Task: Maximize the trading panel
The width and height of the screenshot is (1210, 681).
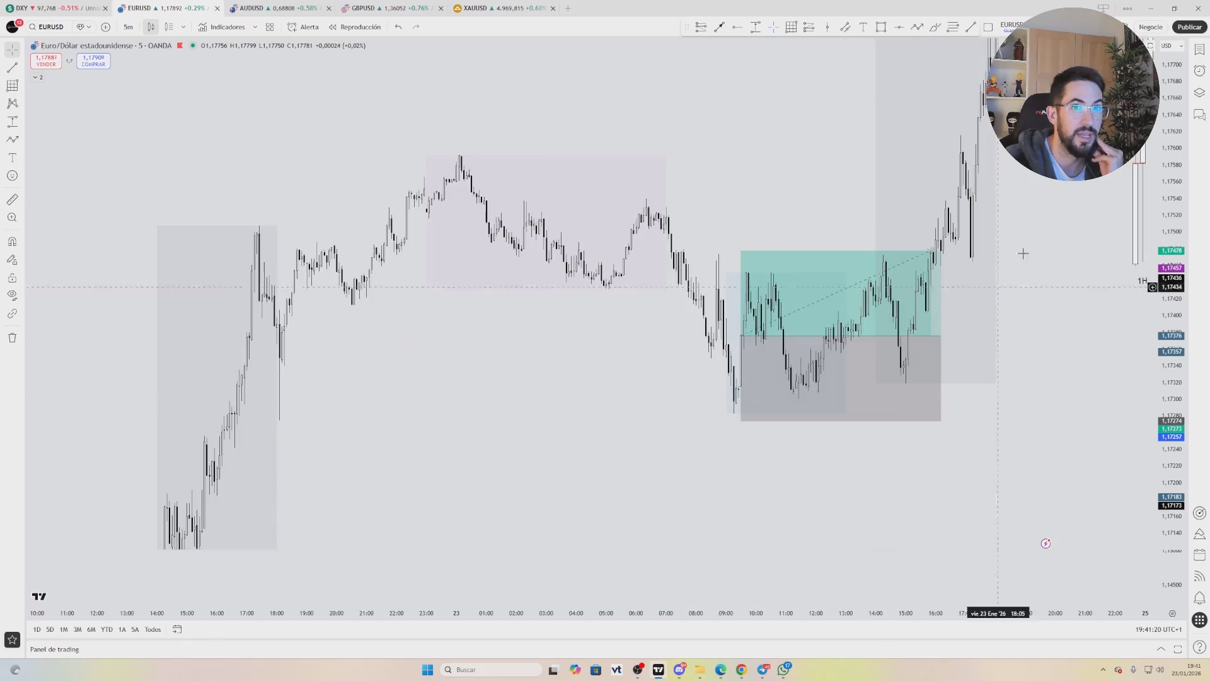Action: [x=1178, y=649]
